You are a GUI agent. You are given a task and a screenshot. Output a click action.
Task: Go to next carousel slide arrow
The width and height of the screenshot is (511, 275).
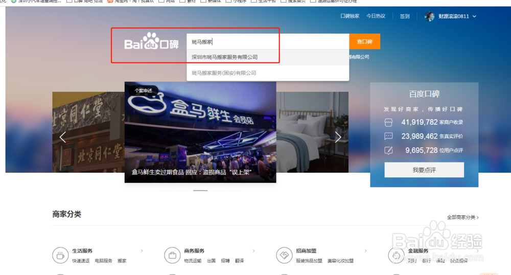[338, 137]
